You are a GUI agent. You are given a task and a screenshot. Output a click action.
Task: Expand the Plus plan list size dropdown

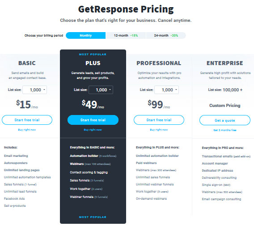tap(101, 90)
